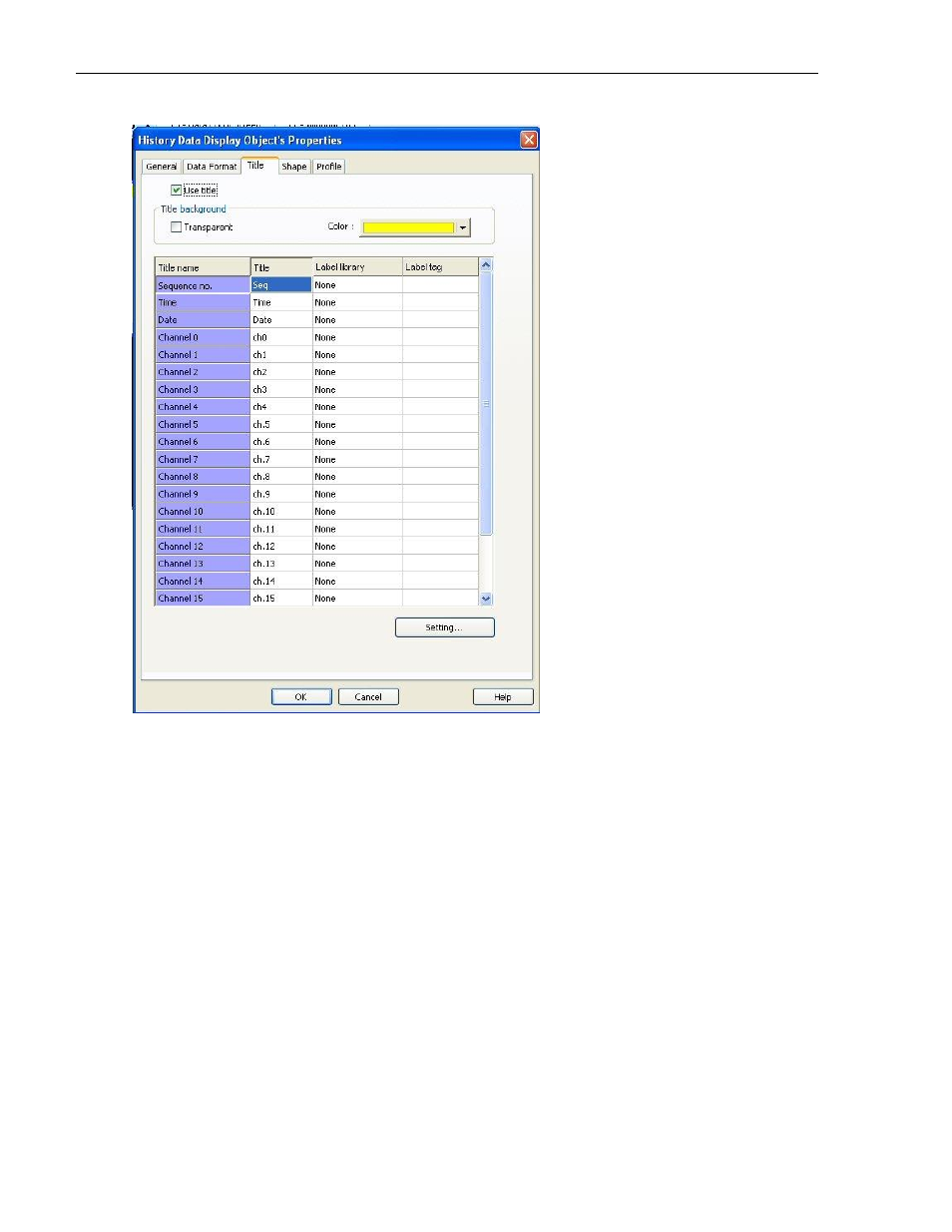Click the ch.15 title cell
Viewport: 952px width, 1232px height.
pos(281,599)
